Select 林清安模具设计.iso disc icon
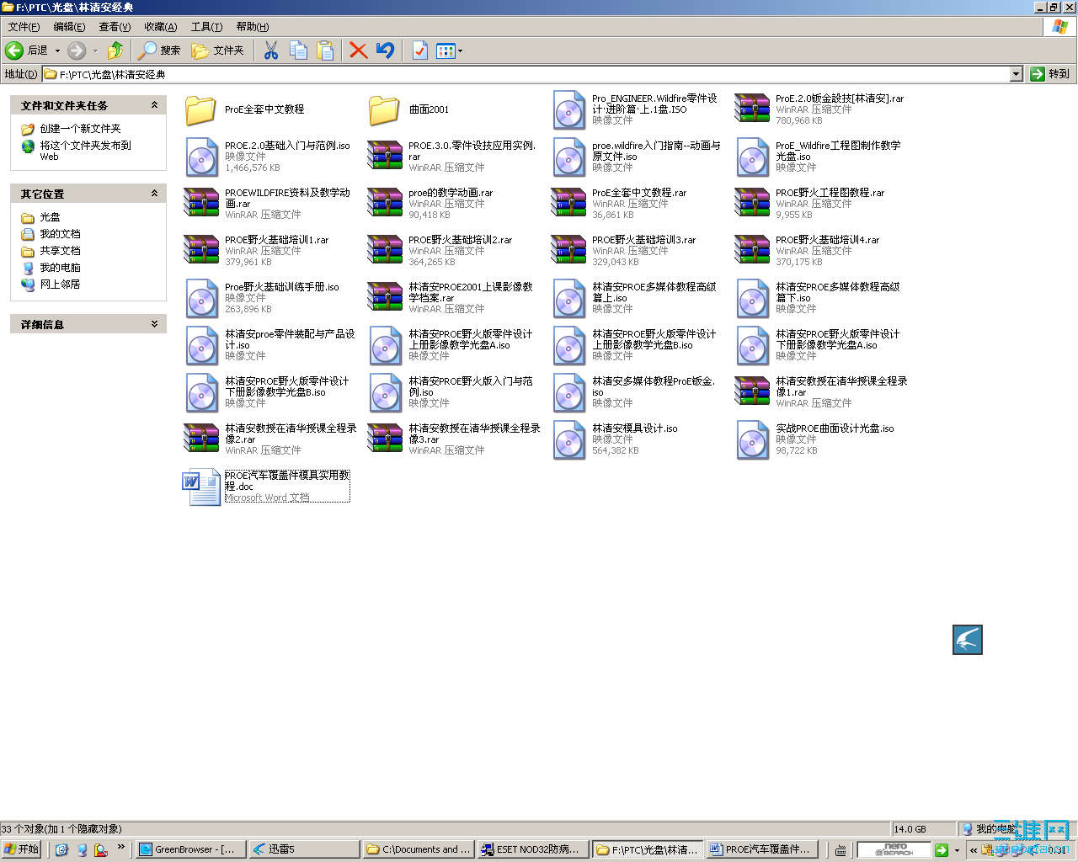This screenshot has width=1078, height=862. (569, 439)
